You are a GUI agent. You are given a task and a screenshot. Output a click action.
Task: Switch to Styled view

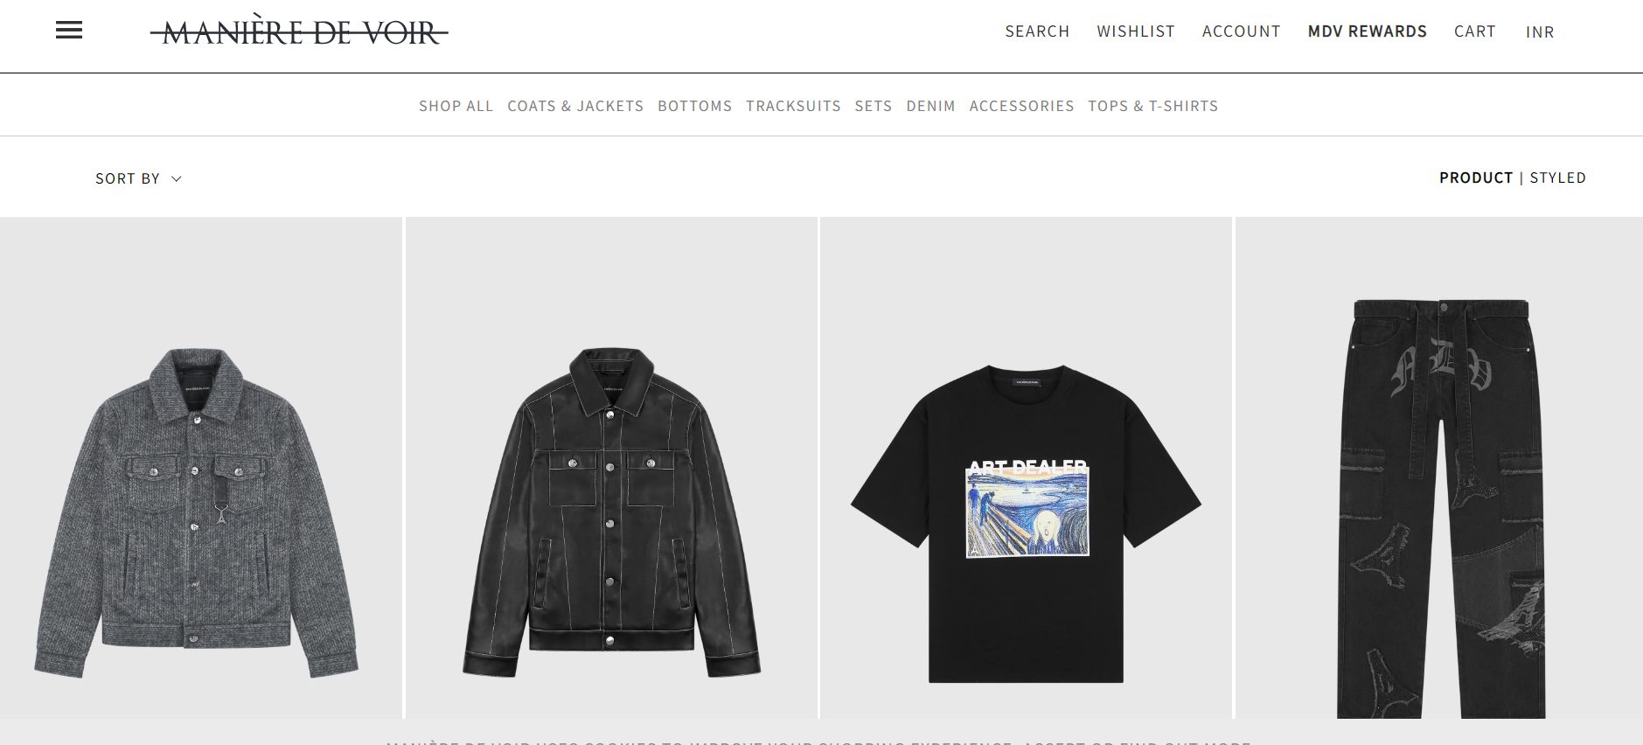pyautogui.click(x=1557, y=178)
